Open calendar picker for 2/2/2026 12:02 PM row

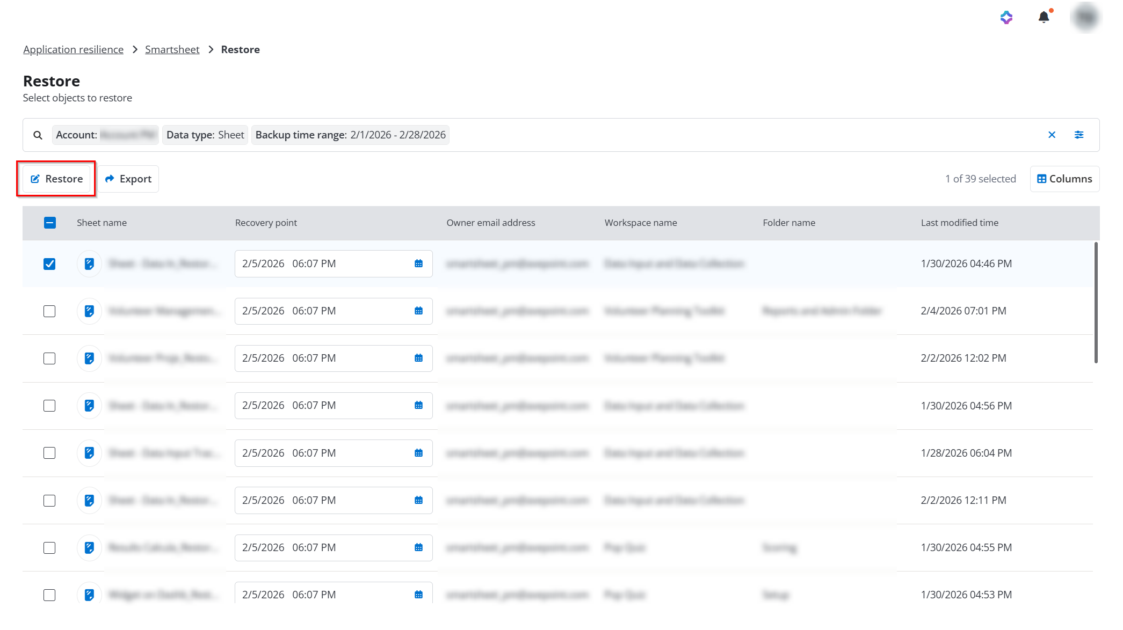coord(418,358)
